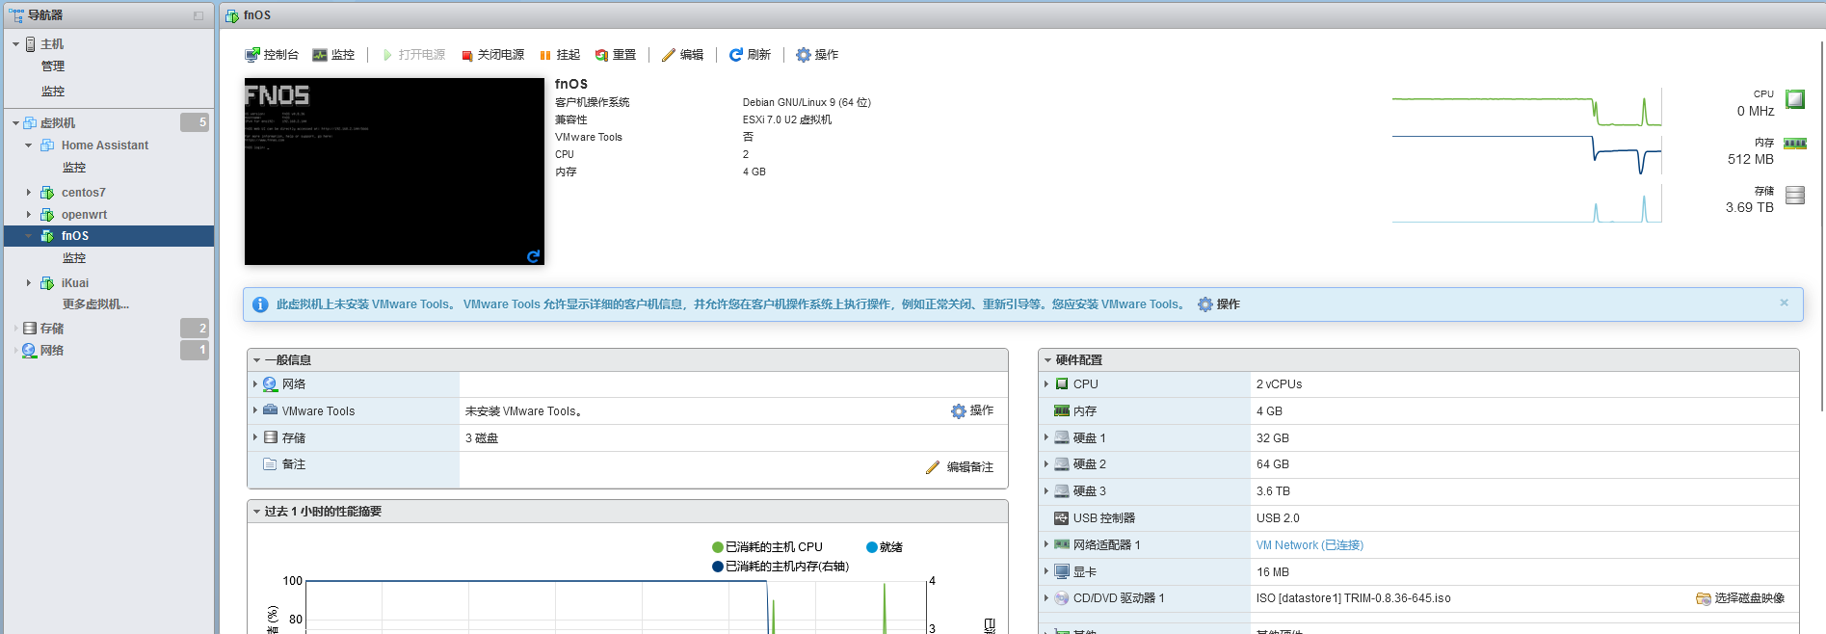1826x634 pixels.
Task: Open 操作 in VMware Tools row
Action: 972,410
